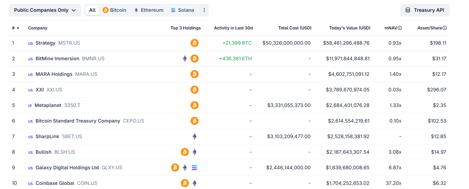Click $50,326,000,000.00 total cost cell
469x189 pixels.
point(287,43)
